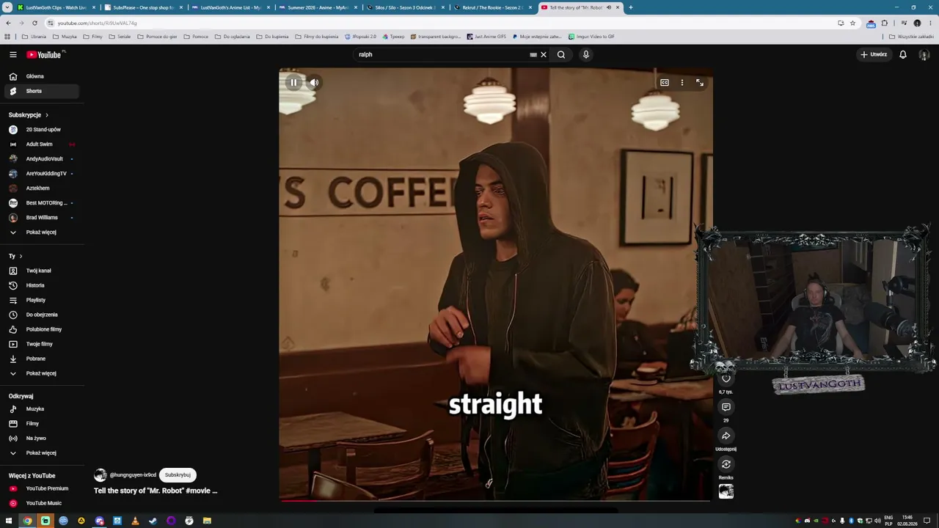Image resolution: width=939 pixels, height=528 pixels.
Task: Open the Muzyka bookmarks folder
Action: [65, 37]
